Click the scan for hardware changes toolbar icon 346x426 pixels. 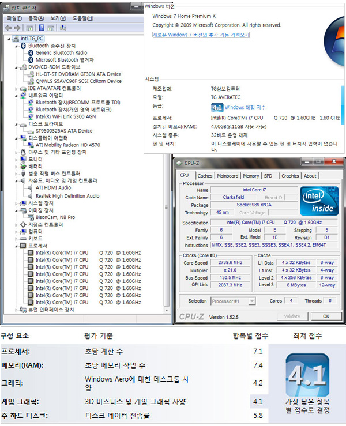pos(63,28)
